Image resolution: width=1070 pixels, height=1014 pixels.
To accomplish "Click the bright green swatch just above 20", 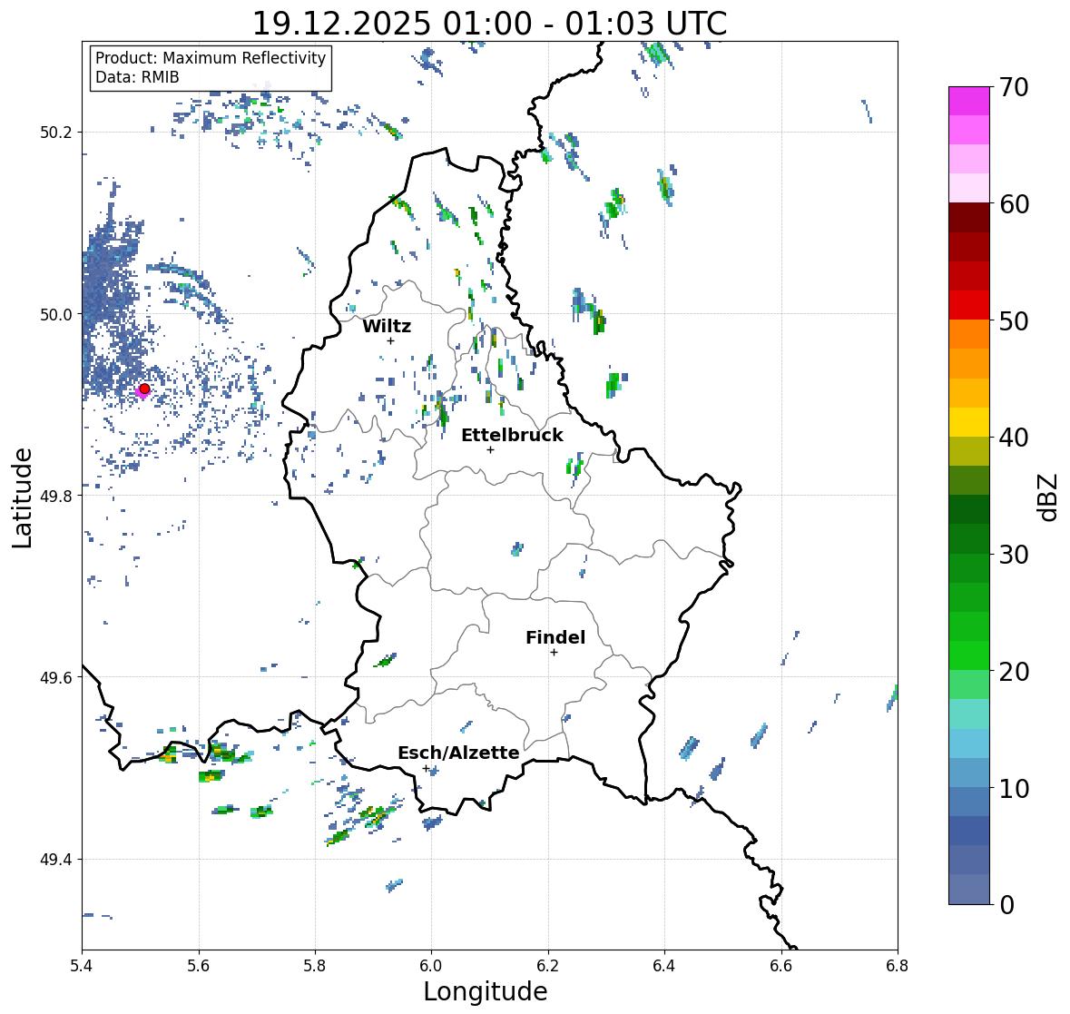I will pos(969,655).
